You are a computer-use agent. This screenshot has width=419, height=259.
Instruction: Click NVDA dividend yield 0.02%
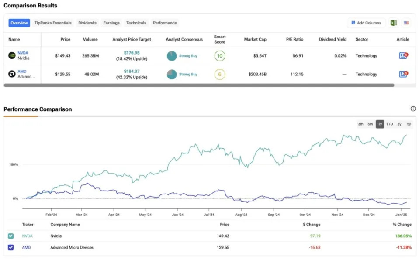point(340,56)
